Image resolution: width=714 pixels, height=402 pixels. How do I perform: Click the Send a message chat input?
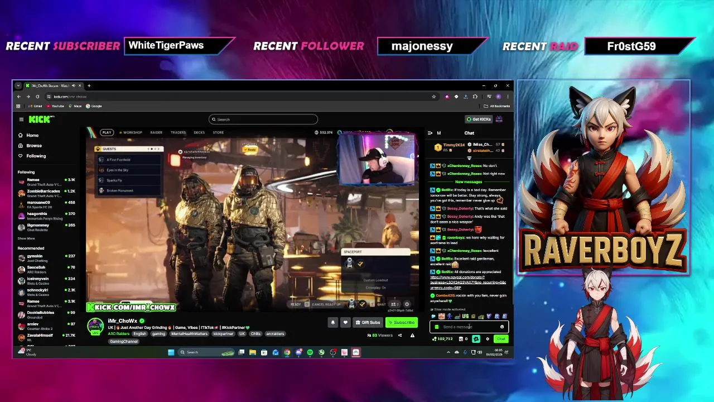tap(469, 327)
